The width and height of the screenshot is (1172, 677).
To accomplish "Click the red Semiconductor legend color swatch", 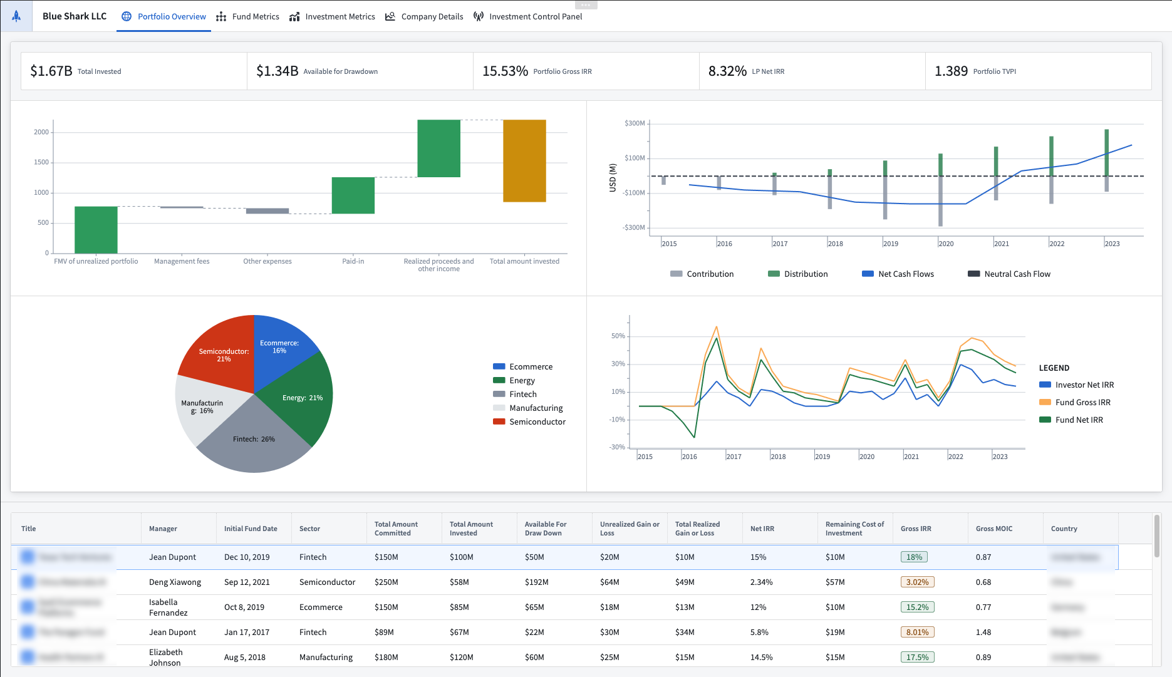I will coord(499,421).
